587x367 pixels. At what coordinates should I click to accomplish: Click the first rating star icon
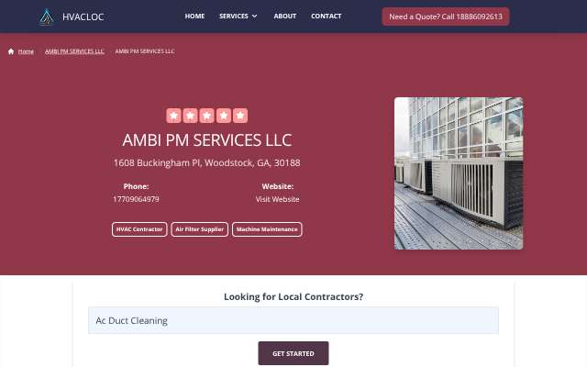[x=173, y=116]
